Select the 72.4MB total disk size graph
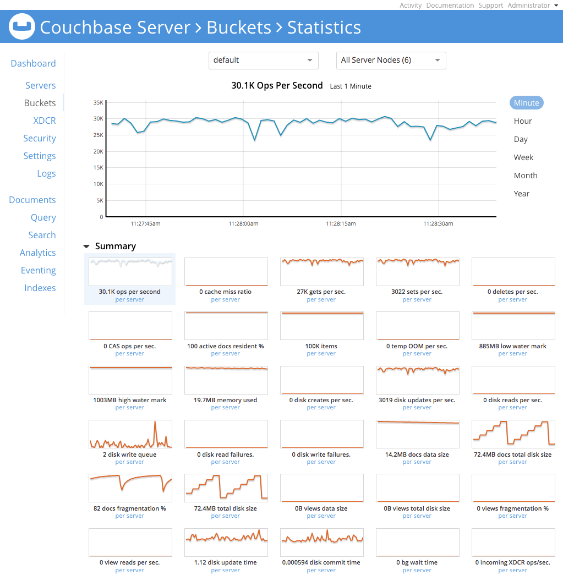This screenshot has height=575, width=563. click(226, 488)
